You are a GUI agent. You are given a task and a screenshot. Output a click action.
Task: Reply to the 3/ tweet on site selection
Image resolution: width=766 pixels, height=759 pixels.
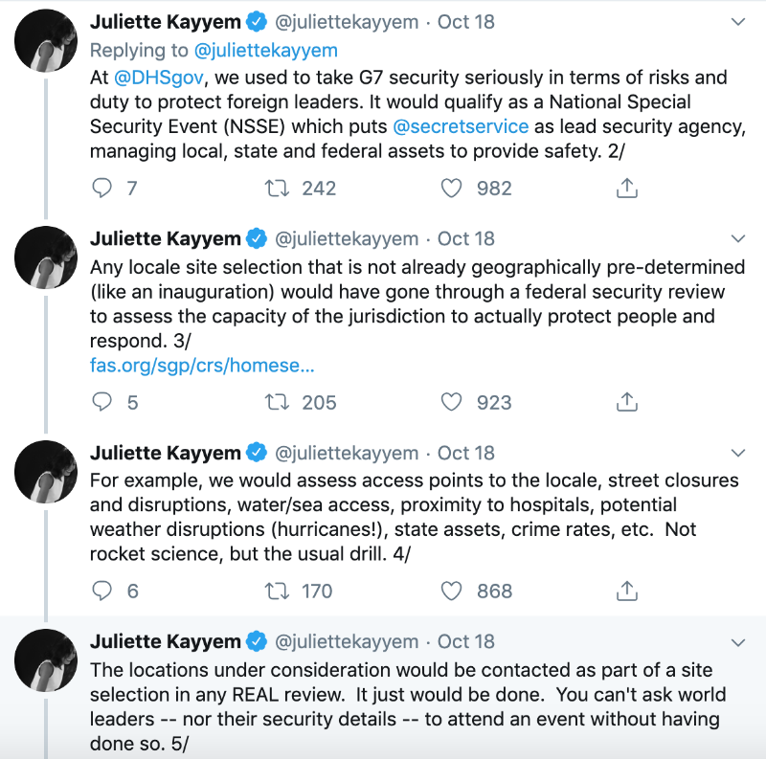point(102,402)
